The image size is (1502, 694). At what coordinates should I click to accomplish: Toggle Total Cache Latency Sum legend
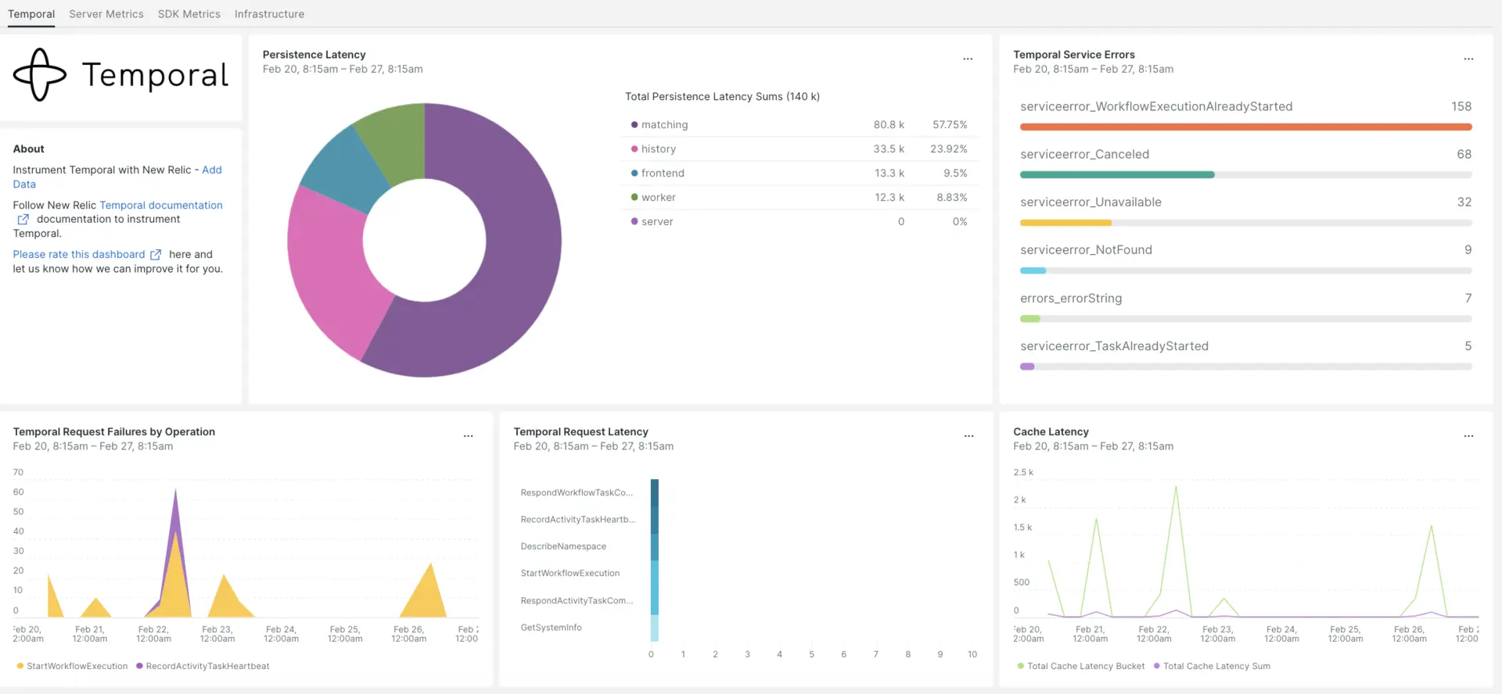(1216, 667)
